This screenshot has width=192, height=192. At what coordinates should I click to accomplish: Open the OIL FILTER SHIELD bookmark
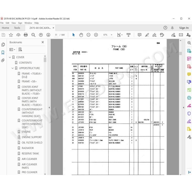point(32,143)
